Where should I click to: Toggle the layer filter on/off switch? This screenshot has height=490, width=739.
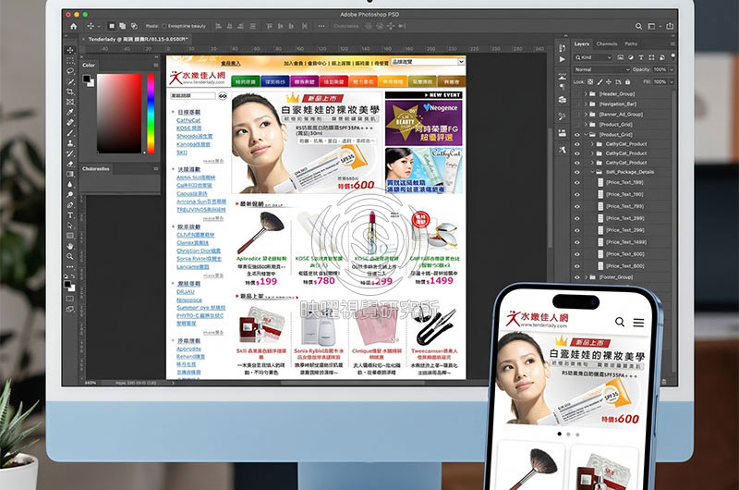673,55
